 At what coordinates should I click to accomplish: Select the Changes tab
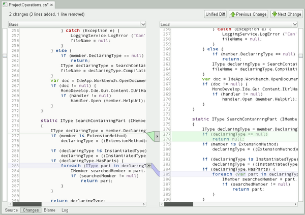(30, 210)
